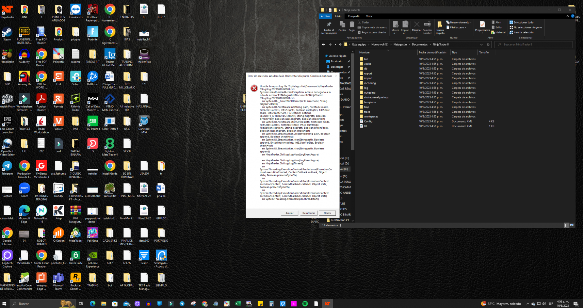This screenshot has height=308, width=583.
Task: Click the Nueva carpeta icon
Action: [x=440, y=25]
